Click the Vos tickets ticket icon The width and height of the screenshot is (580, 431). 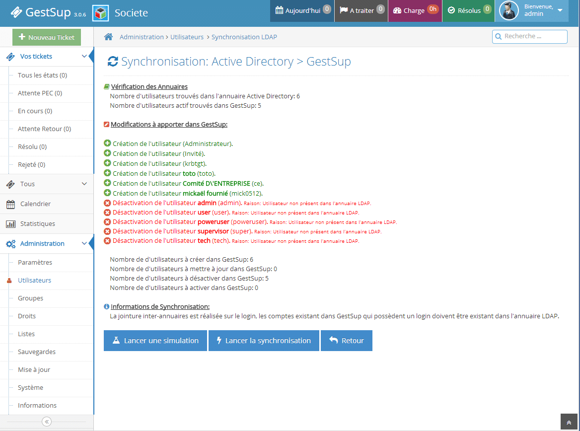[x=11, y=57]
